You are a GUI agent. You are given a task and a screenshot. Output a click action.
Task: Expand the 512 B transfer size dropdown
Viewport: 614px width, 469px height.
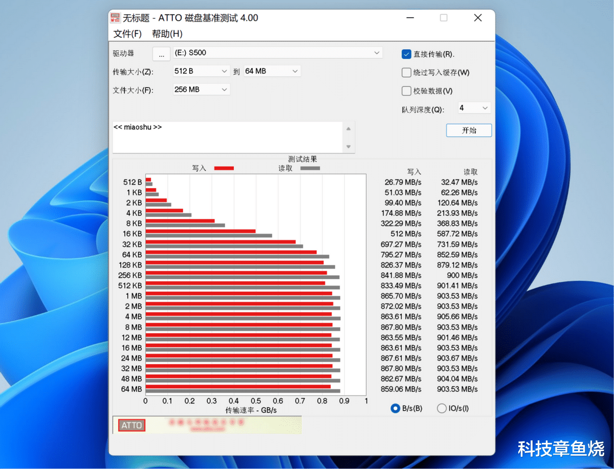tap(202, 71)
